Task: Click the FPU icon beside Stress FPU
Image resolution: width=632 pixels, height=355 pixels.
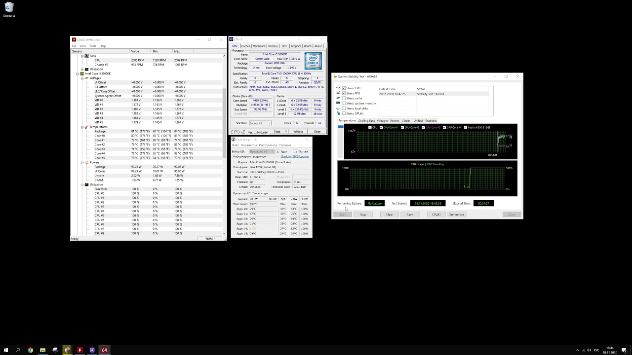Action: pos(338,93)
